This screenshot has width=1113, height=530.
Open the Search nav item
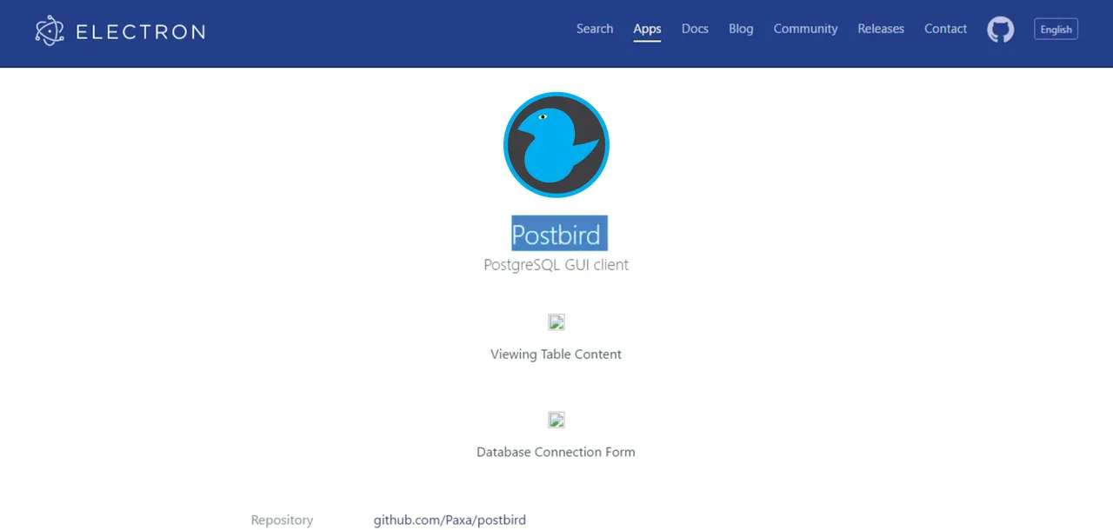coord(595,29)
